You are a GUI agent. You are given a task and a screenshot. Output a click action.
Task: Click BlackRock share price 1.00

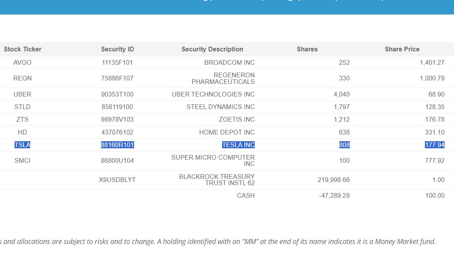tap(438, 180)
